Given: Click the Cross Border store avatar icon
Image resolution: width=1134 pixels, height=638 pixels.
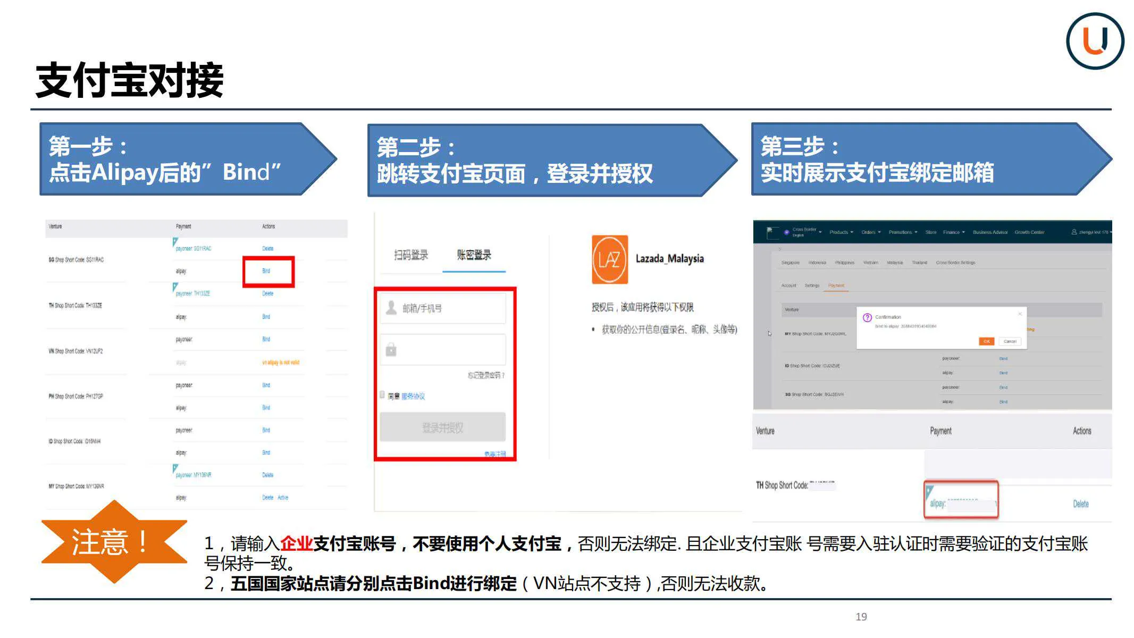Looking at the screenshot, I should 786,231.
